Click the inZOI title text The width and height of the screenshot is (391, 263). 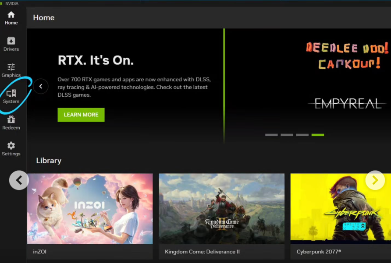click(39, 252)
